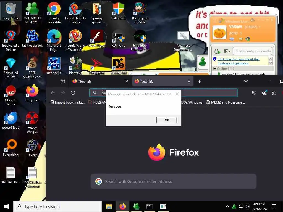Collapse the Online ( 1 ) group
This screenshot has width=283, height=212.
coord(215,69)
